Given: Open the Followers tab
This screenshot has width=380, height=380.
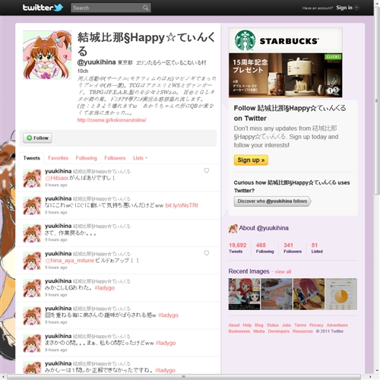Looking at the screenshot, I should (115, 158).
